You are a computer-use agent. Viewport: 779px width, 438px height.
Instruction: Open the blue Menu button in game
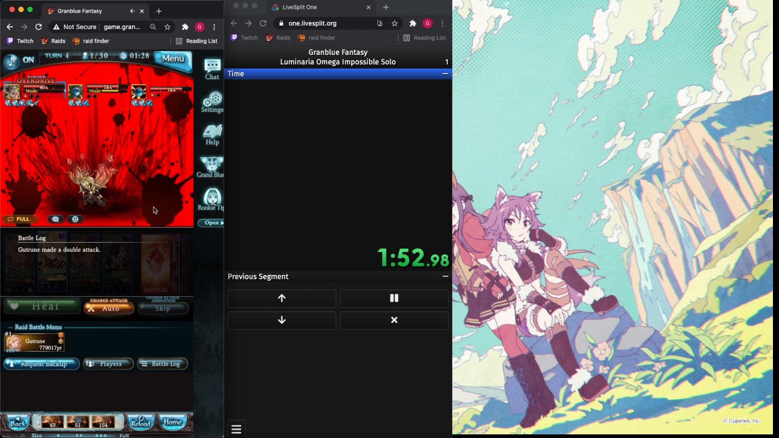click(173, 58)
